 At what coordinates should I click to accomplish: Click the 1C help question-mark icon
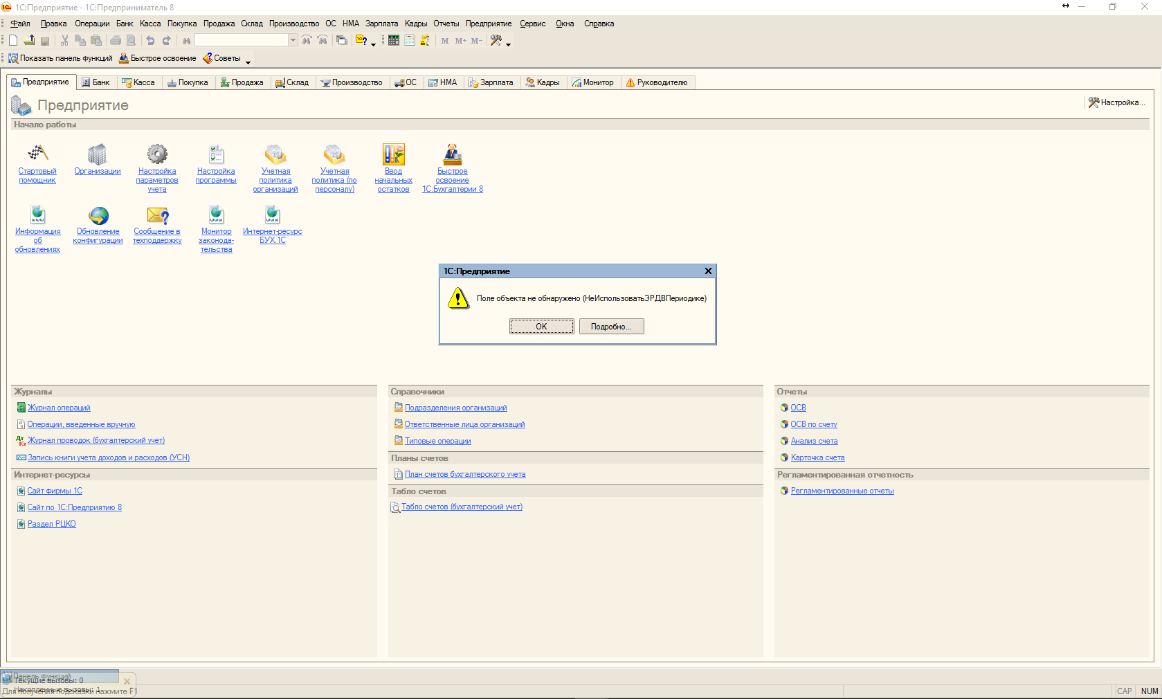pos(361,40)
